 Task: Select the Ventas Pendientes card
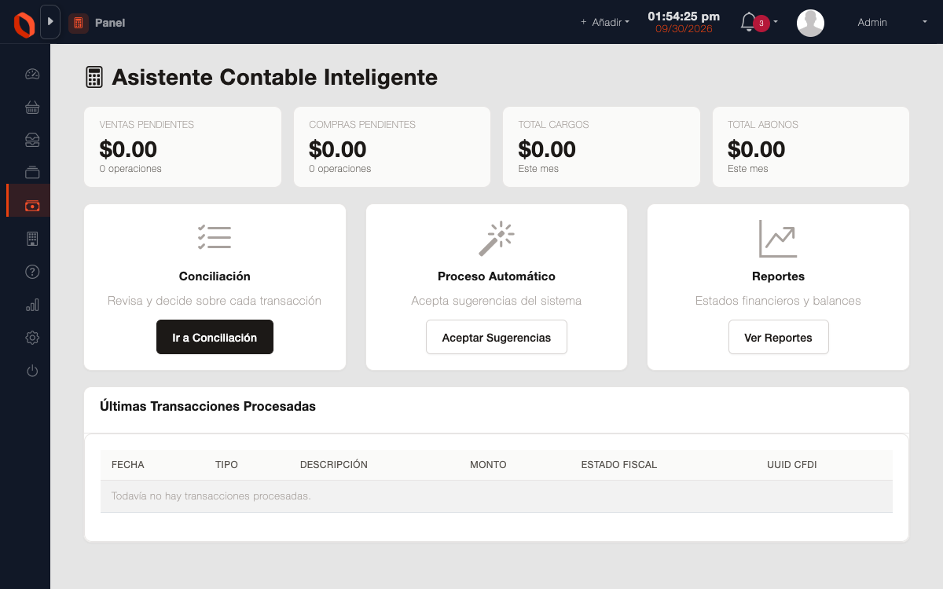point(182,147)
